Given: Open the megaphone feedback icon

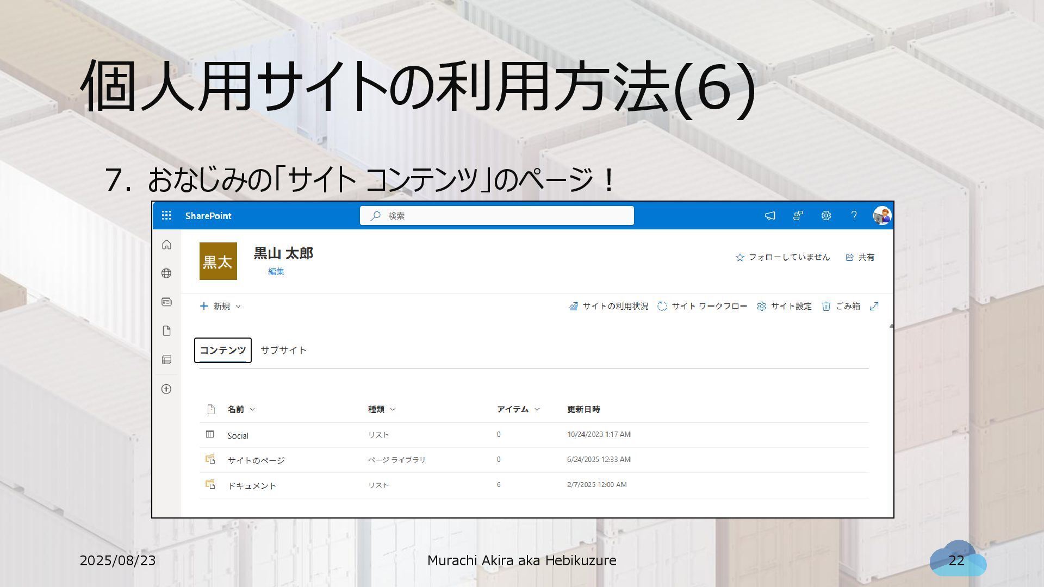Looking at the screenshot, I should pyautogui.click(x=770, y=216).
